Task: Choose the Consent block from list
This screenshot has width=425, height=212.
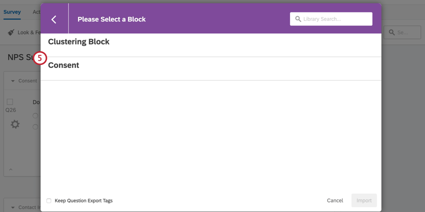Action: 63,65
